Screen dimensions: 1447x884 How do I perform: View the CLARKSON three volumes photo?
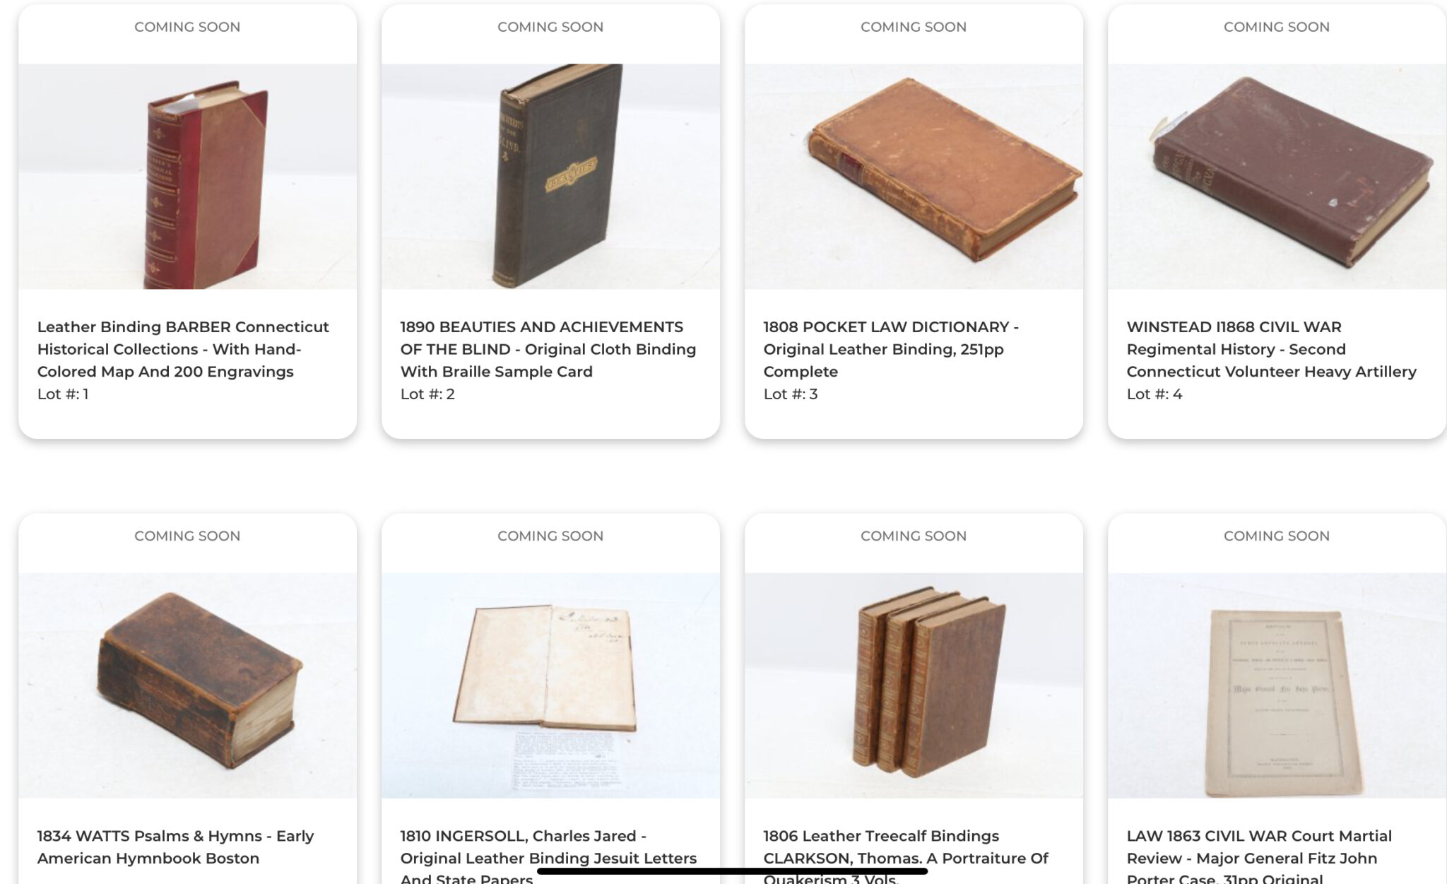pyautogui.click(x=914, y=685)
